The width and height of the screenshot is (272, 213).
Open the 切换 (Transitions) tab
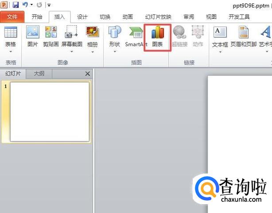click(x=105, y=17)
